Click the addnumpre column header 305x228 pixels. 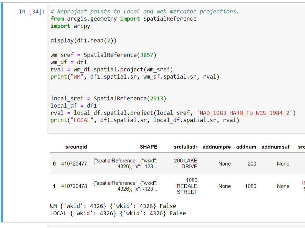tap(216, 147)
